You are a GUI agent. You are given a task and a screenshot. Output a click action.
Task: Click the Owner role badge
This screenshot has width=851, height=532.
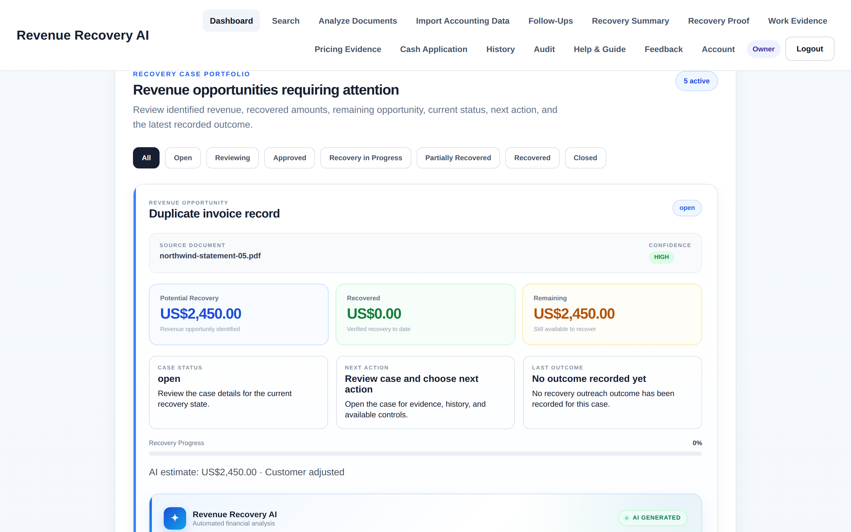[764, 49]
